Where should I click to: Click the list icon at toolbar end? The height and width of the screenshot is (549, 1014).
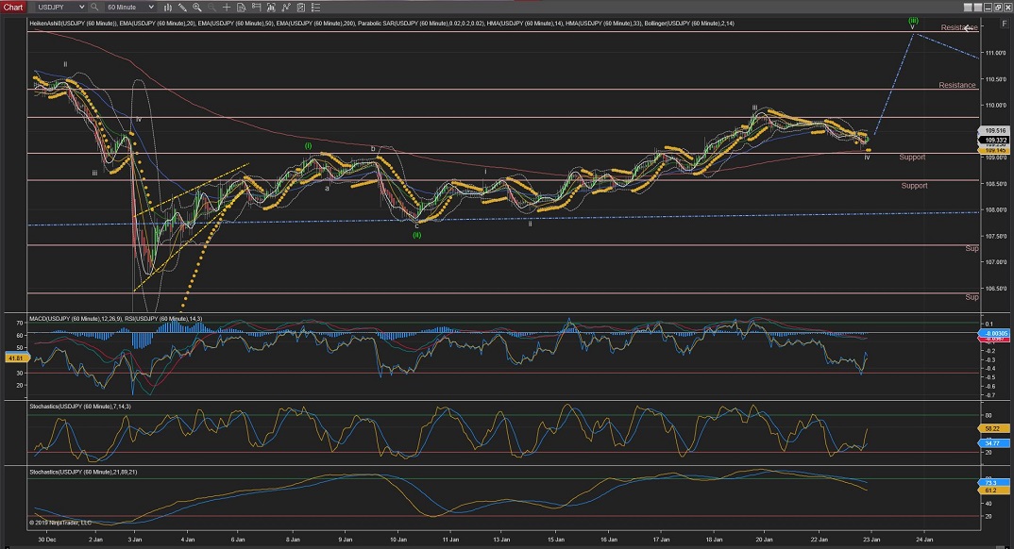coord(315,8)
